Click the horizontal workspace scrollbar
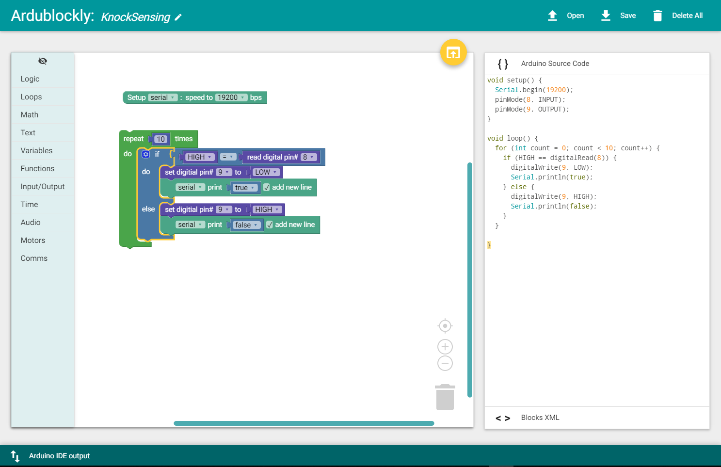 [x=304, y=423]
